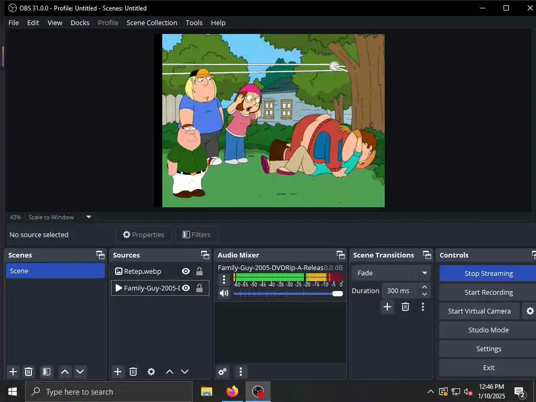Open advanced audio properties gears icon
Screen dimensions: 536x402
tap(222, 372)
